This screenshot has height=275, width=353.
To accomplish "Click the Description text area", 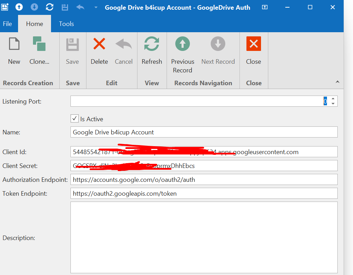I will pos(204,238).
